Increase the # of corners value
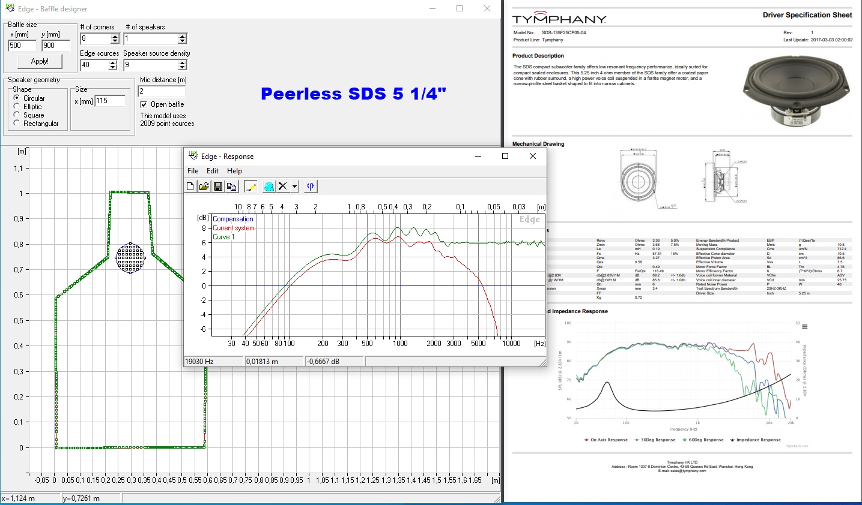 click(x=115, y=36)
